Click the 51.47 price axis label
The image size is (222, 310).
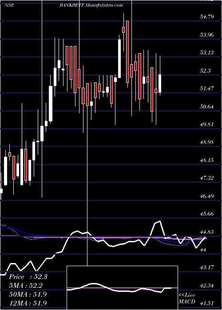click(x=207, y=89)
